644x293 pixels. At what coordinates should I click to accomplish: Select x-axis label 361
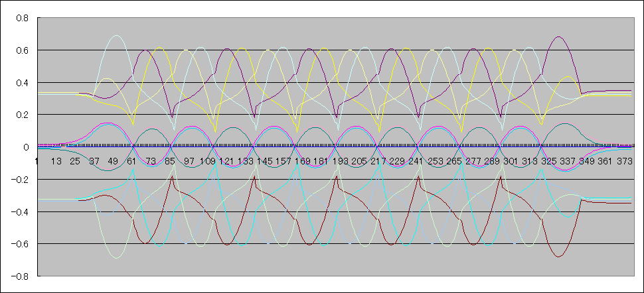[x=605, y=161]
